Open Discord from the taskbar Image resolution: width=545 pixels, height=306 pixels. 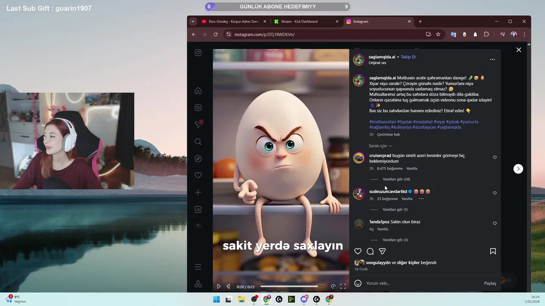click(305, 299)
